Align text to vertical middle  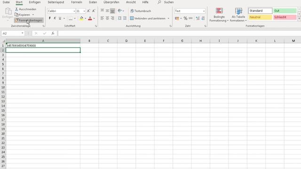point(107,11)
